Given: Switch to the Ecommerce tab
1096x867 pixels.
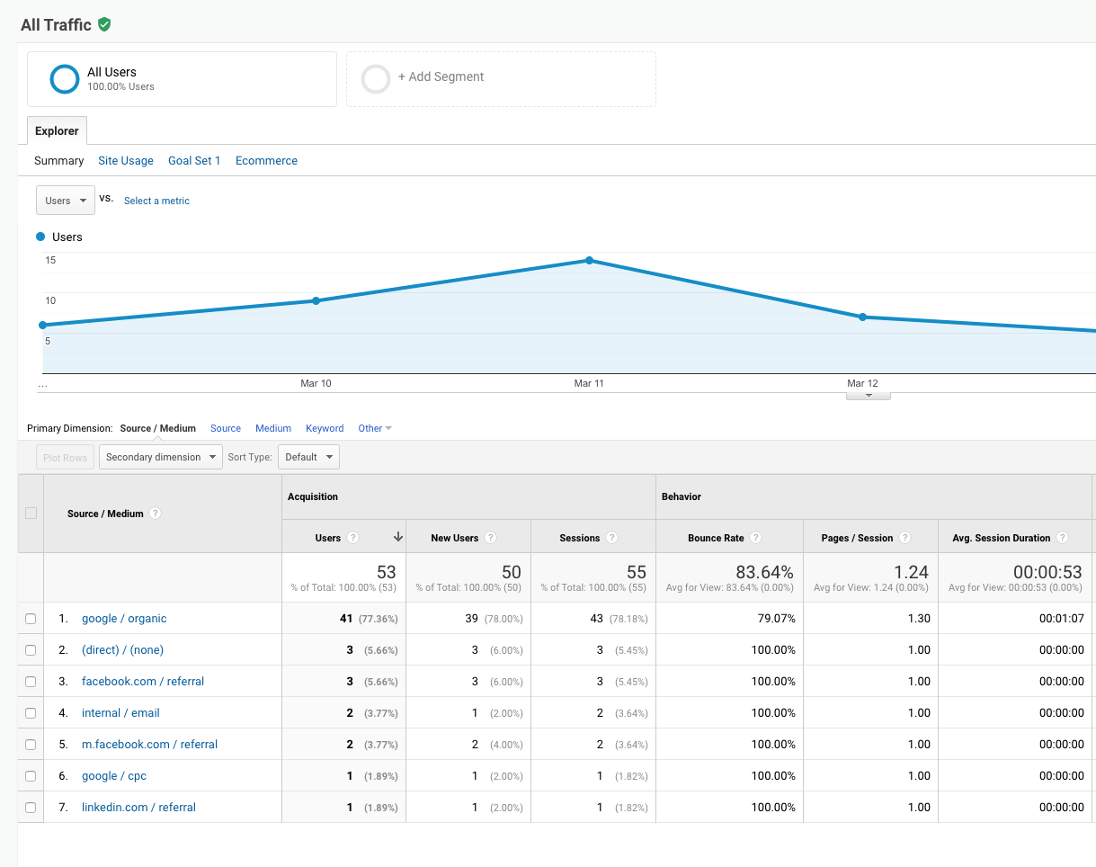Looking at the screenshot, I should 266,160.
